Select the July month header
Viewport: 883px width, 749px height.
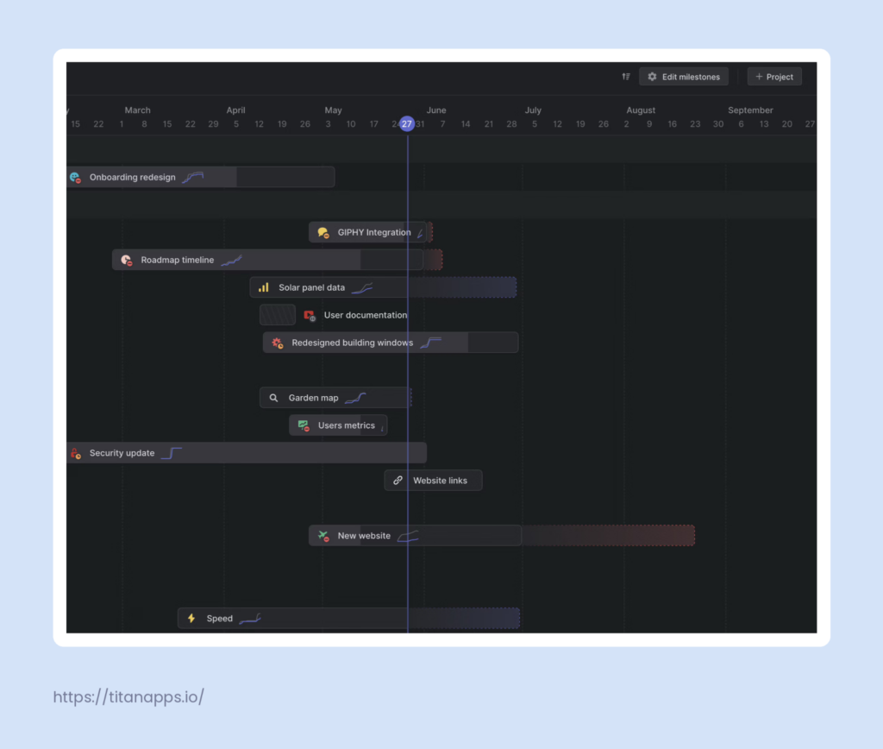coord(533,110)
